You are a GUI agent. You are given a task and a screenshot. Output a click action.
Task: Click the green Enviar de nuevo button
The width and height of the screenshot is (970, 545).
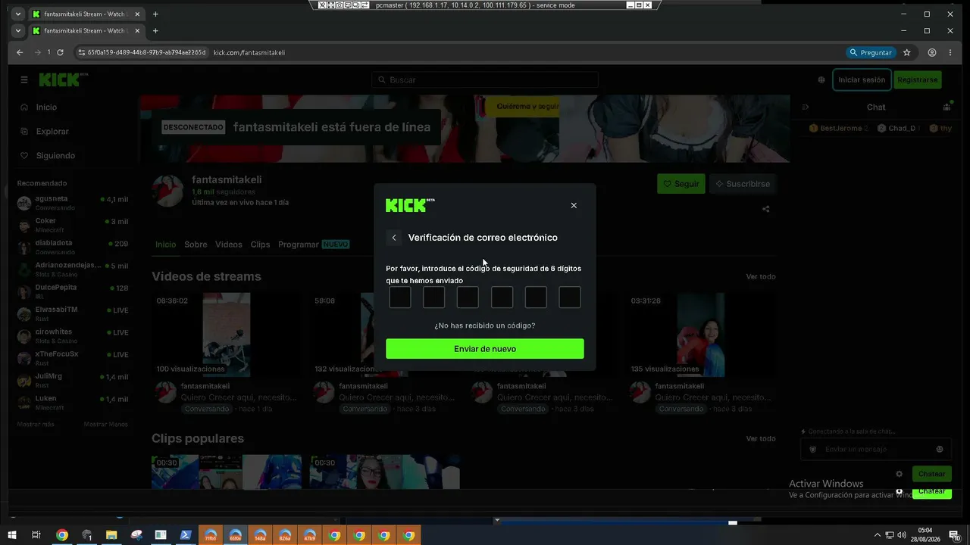(485, 349)
